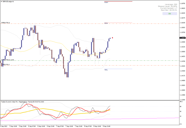The width and height of the screenshot is (186, 128).
Task: Select the #98911745 buy 0.01 order label
Action: [x=8, y=60]
